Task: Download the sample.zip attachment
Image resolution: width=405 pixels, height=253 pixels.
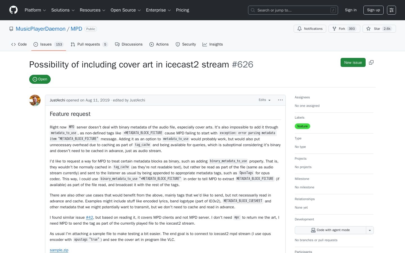Action: click(x=59, y=250)
